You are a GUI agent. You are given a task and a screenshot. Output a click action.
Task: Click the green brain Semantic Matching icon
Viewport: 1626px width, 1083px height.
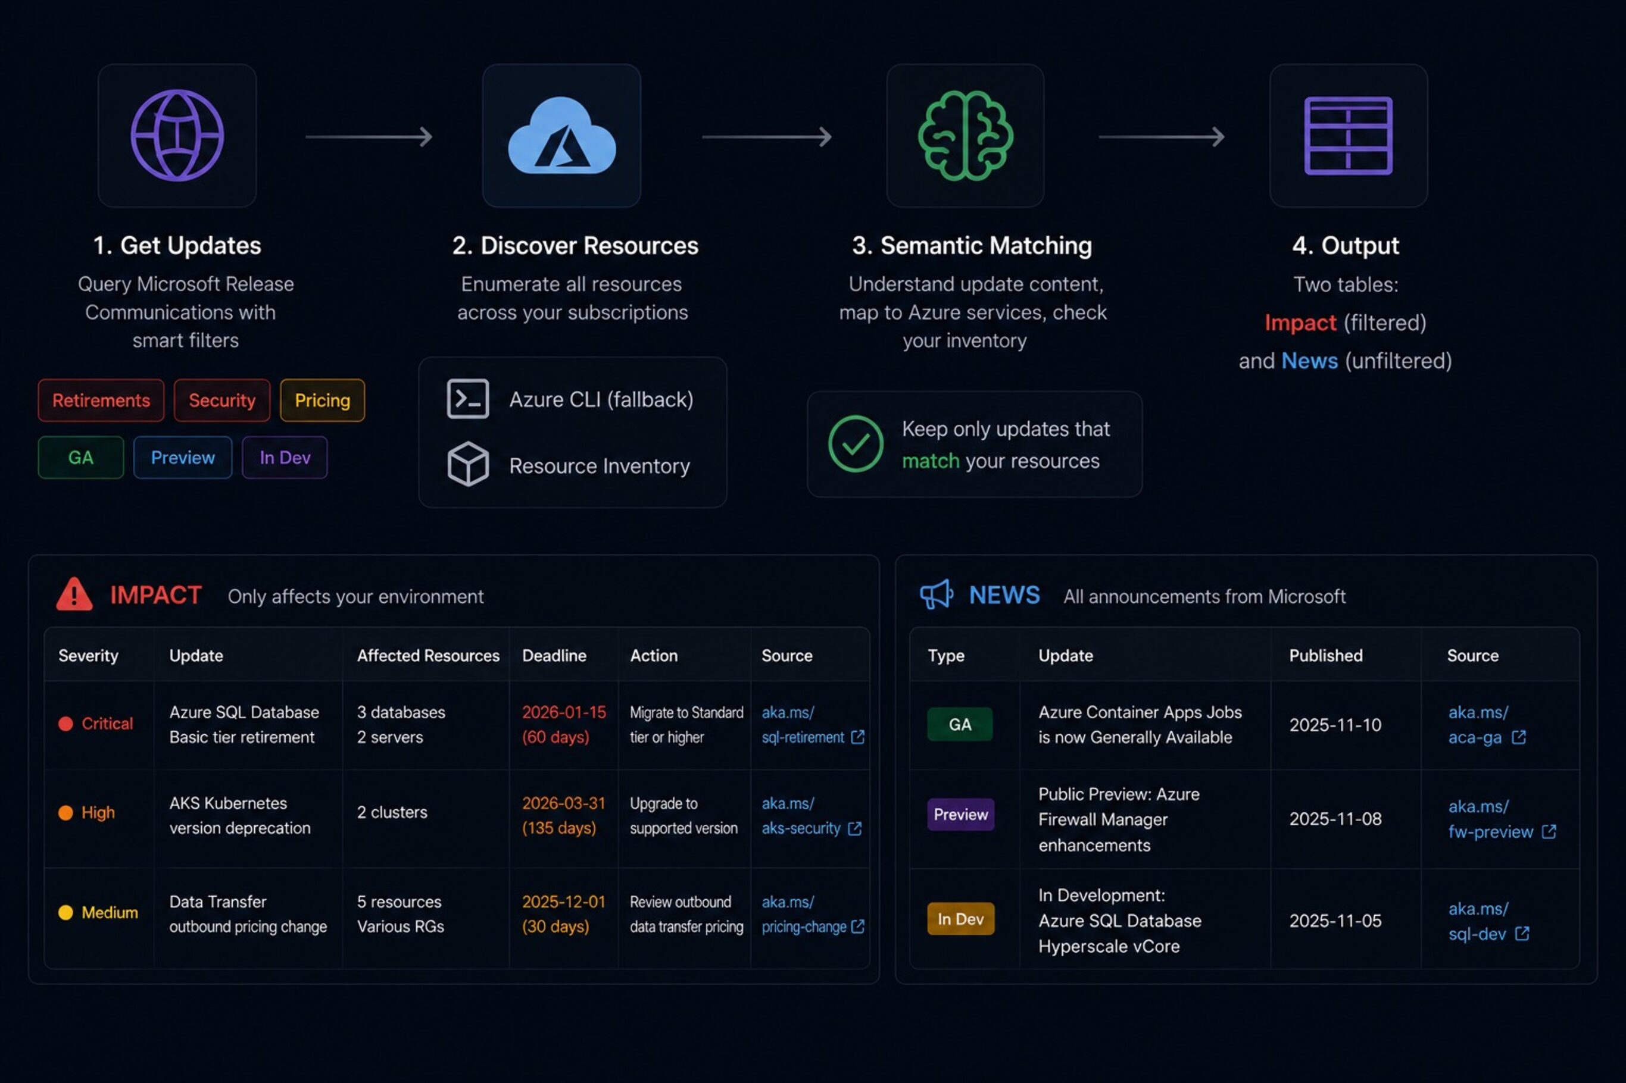(965, 136)
